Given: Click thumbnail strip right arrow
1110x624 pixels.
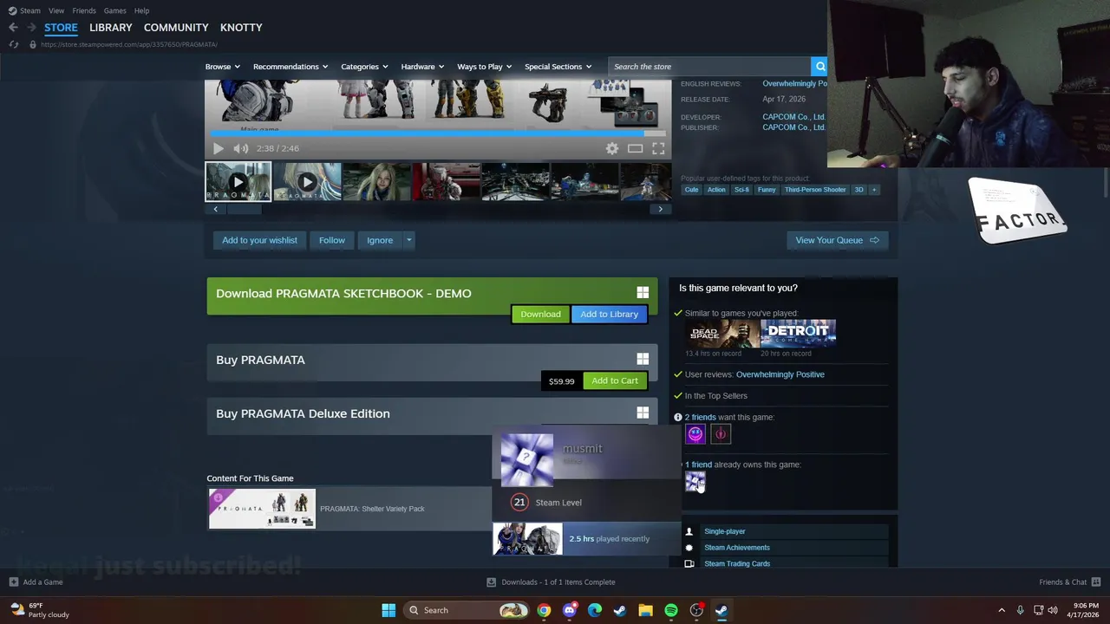Looking at the screenshot, I should [661, 209].
